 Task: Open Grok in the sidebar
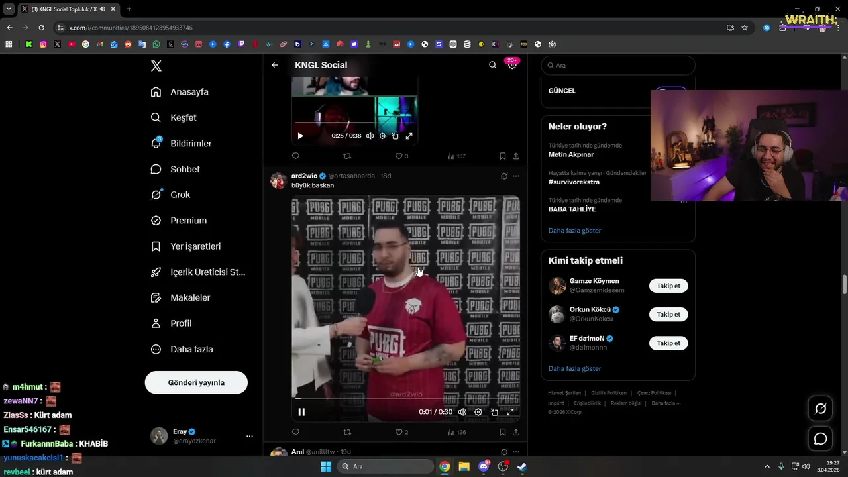tap(170, 195)
